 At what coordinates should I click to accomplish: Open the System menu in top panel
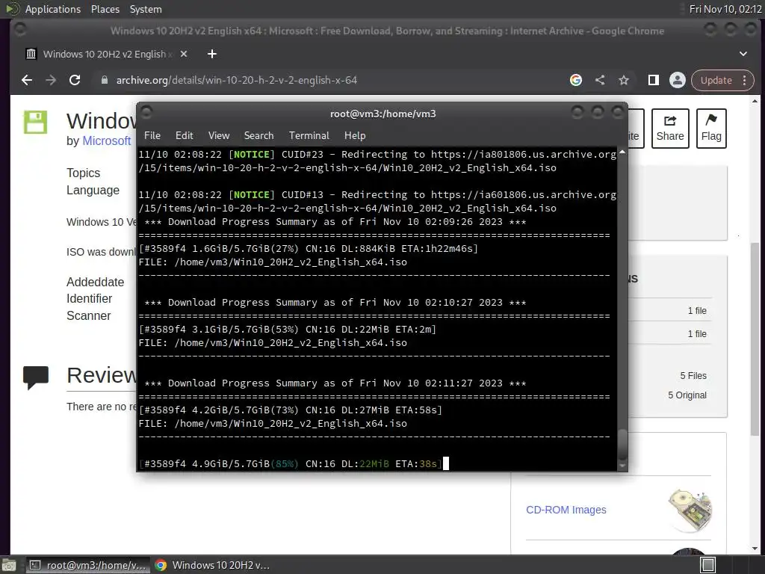tap(146, 9)
